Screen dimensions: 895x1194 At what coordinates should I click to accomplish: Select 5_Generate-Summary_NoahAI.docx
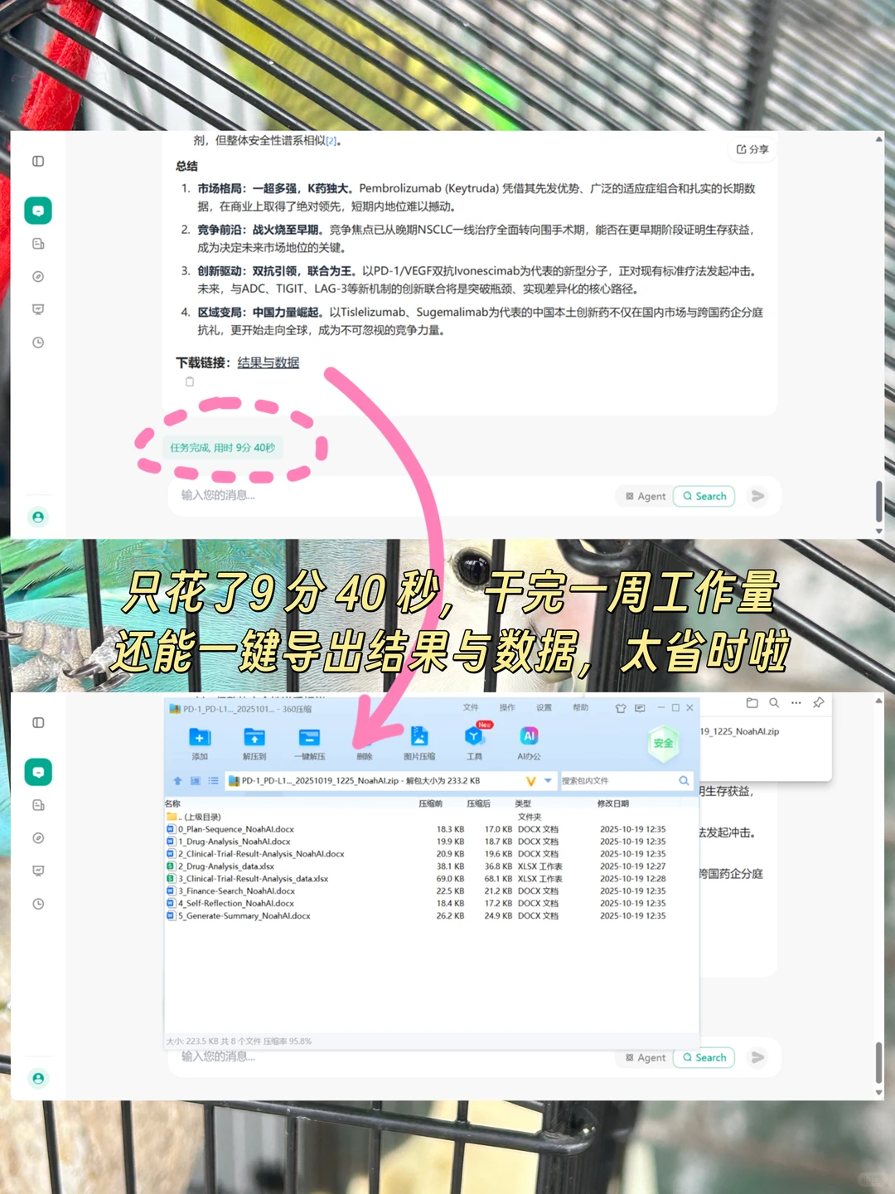[431, 916]
